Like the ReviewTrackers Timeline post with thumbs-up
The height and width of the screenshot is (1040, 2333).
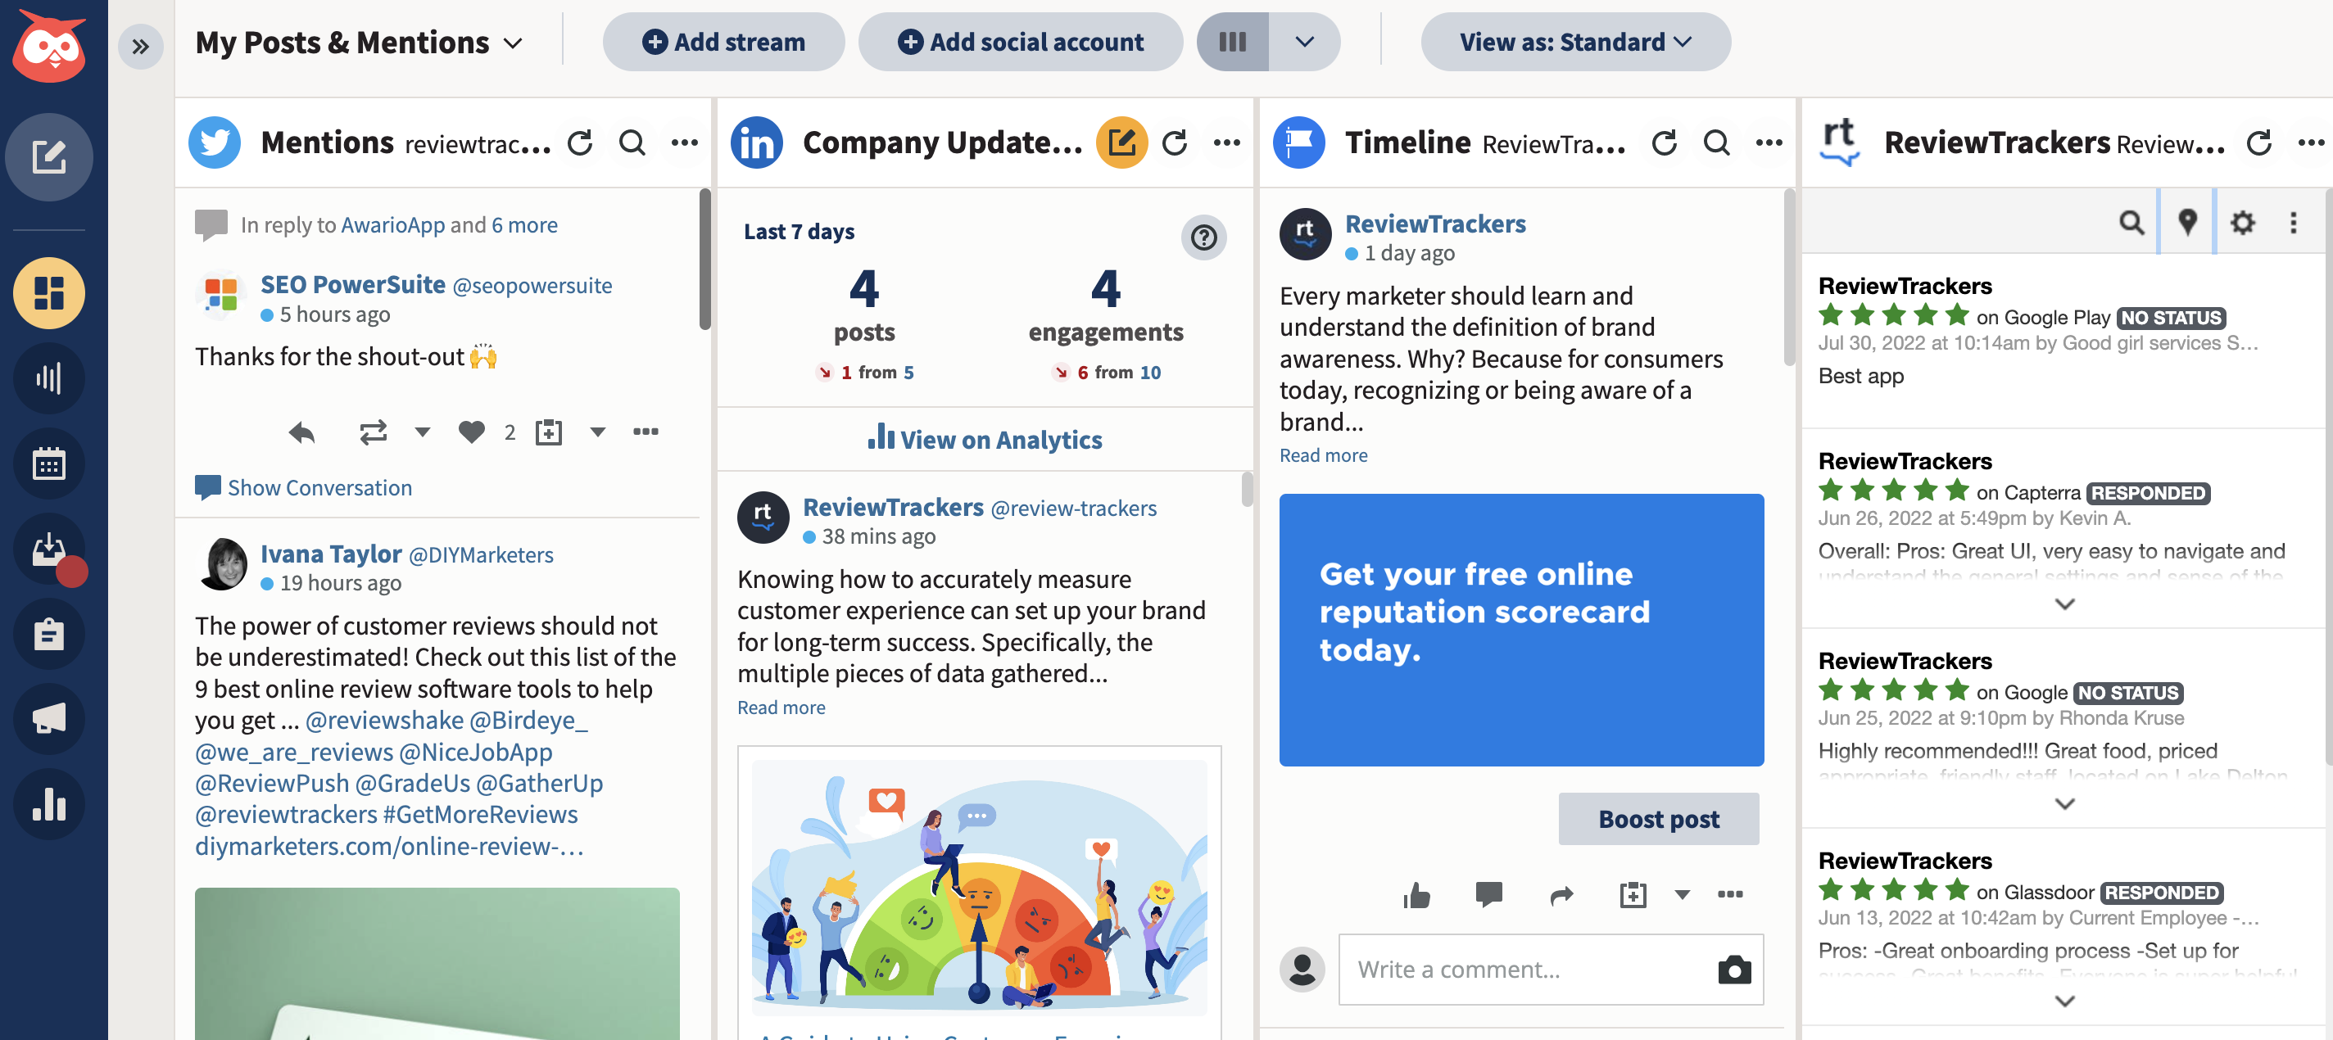(x=1416, y=894)
